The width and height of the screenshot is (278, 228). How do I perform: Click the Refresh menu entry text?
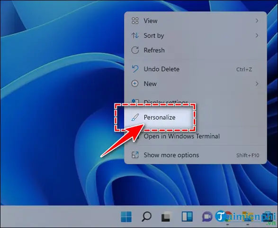[x=154, y=50]
